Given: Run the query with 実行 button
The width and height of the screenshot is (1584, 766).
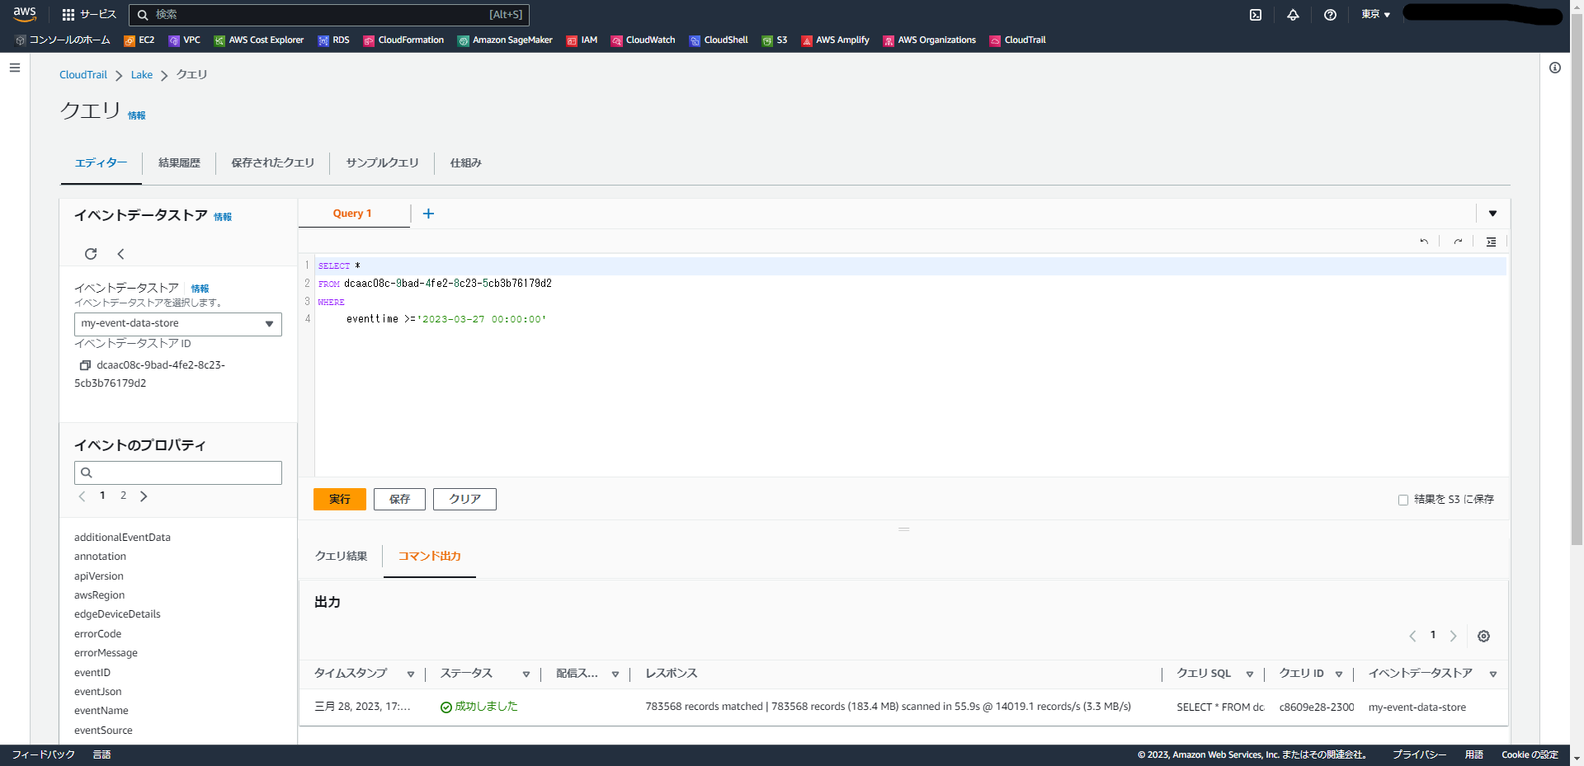Looking at the screenshot, I should coord(340,500).
